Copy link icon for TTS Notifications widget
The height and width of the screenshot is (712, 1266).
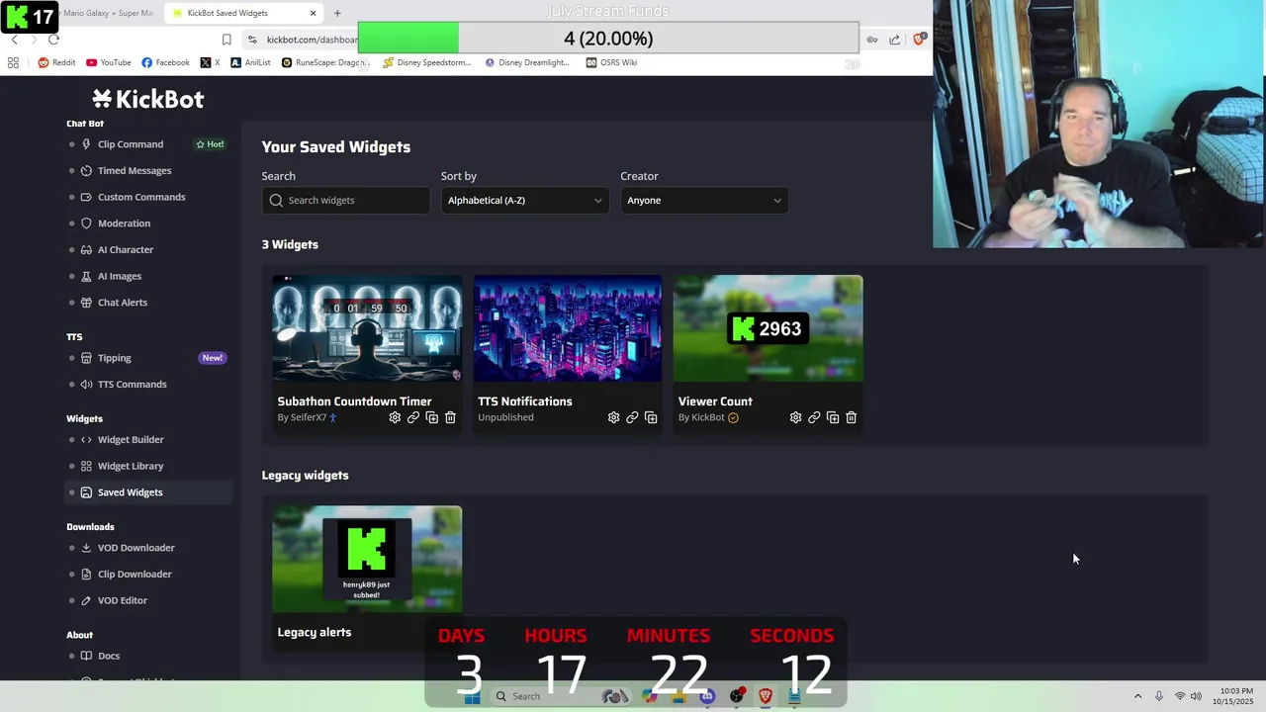click(632, 417)
